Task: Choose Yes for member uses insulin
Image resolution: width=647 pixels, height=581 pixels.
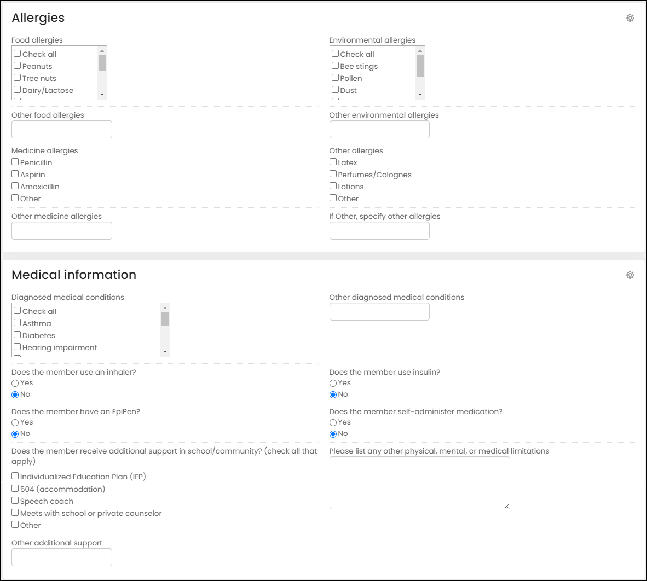Action: coord(333,383)
